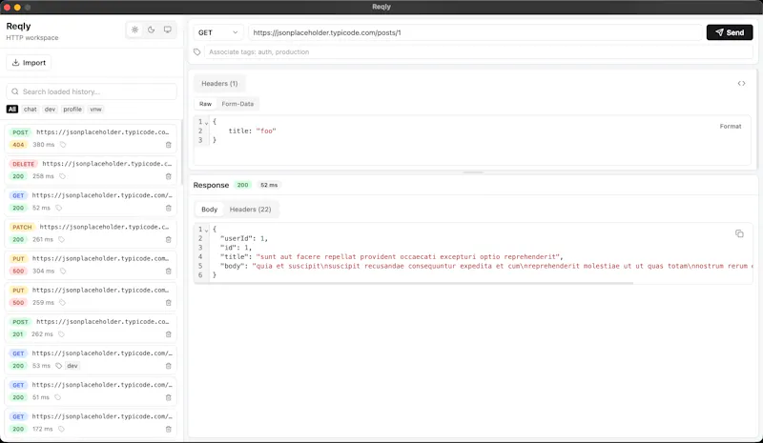Click the tag icon beside Associate tags
Image resolution: width=763 pixels, height=443 pixels.
click(197, 52)
